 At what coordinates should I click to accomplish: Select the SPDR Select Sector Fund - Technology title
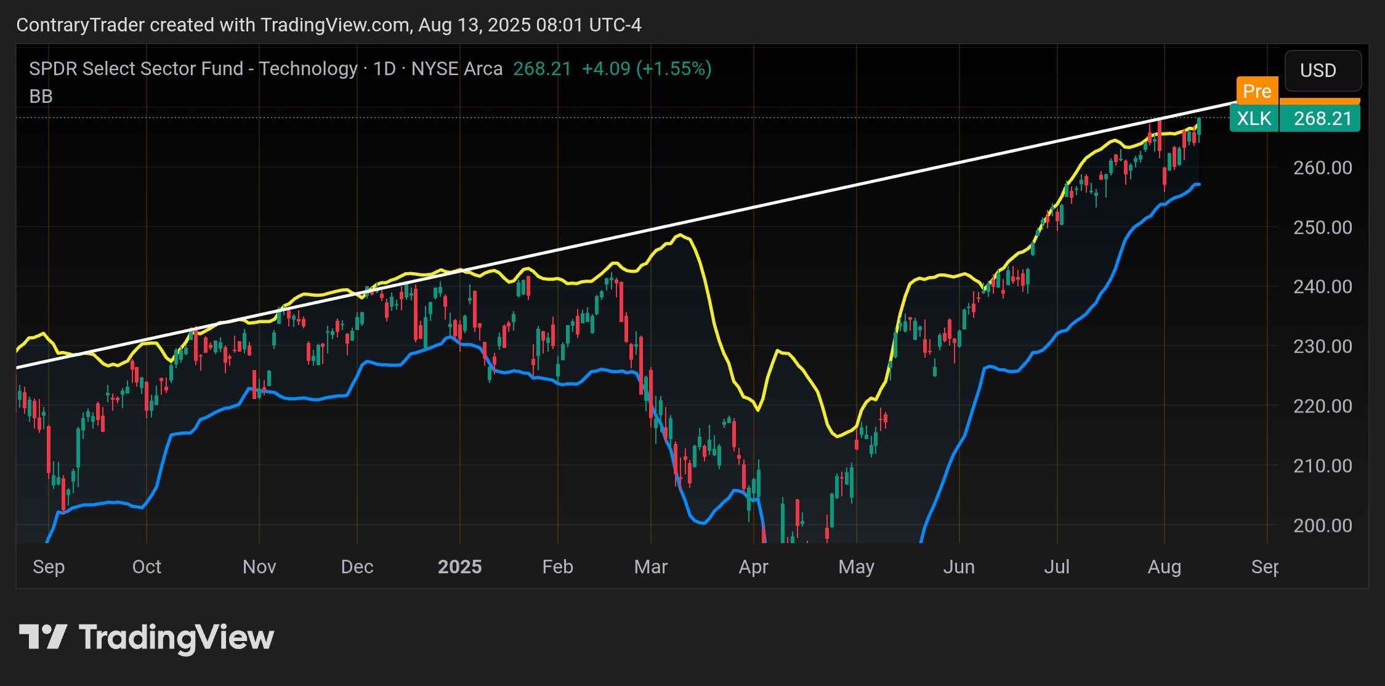point(193,68)
